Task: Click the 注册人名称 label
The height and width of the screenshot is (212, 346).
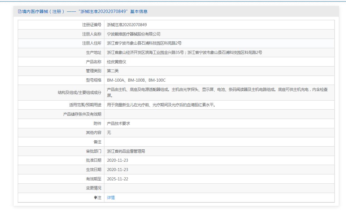Action: [92, 34]
